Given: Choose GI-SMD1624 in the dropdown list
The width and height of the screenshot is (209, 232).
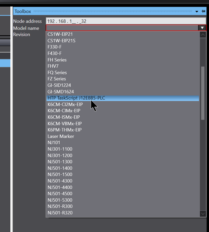Looking at the screenshot, I should point(123,92).
